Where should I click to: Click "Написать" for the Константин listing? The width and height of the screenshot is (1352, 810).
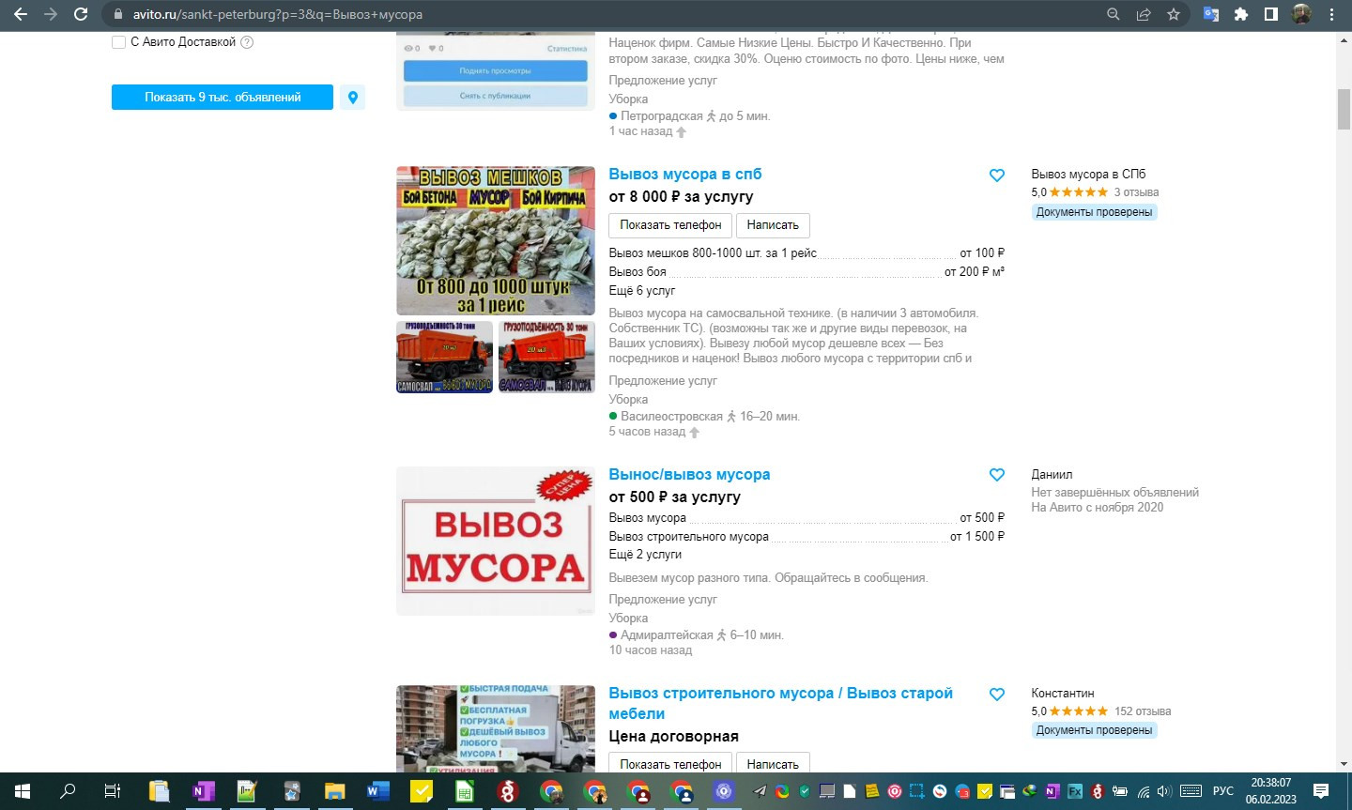773,764
